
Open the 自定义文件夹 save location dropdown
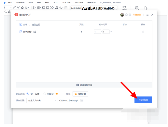click(x=42, y=100)
